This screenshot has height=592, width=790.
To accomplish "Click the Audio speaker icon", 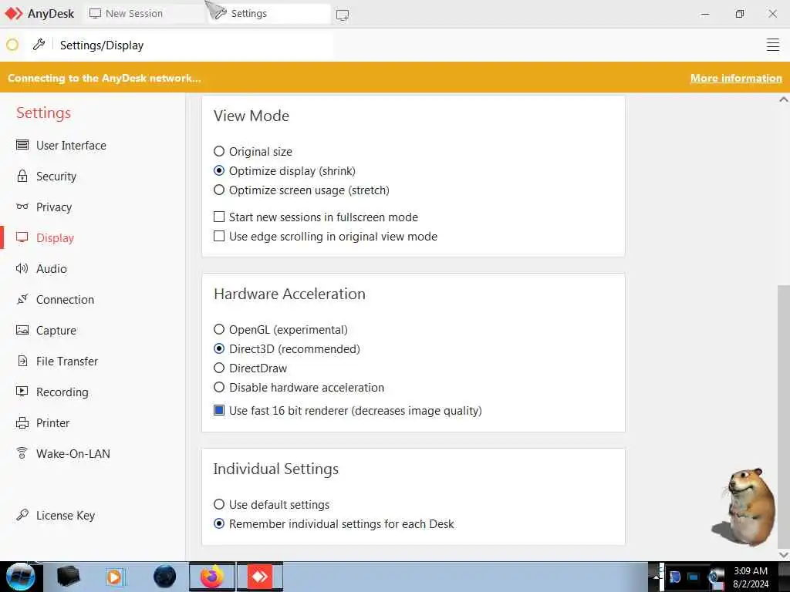I will point(22,268).
